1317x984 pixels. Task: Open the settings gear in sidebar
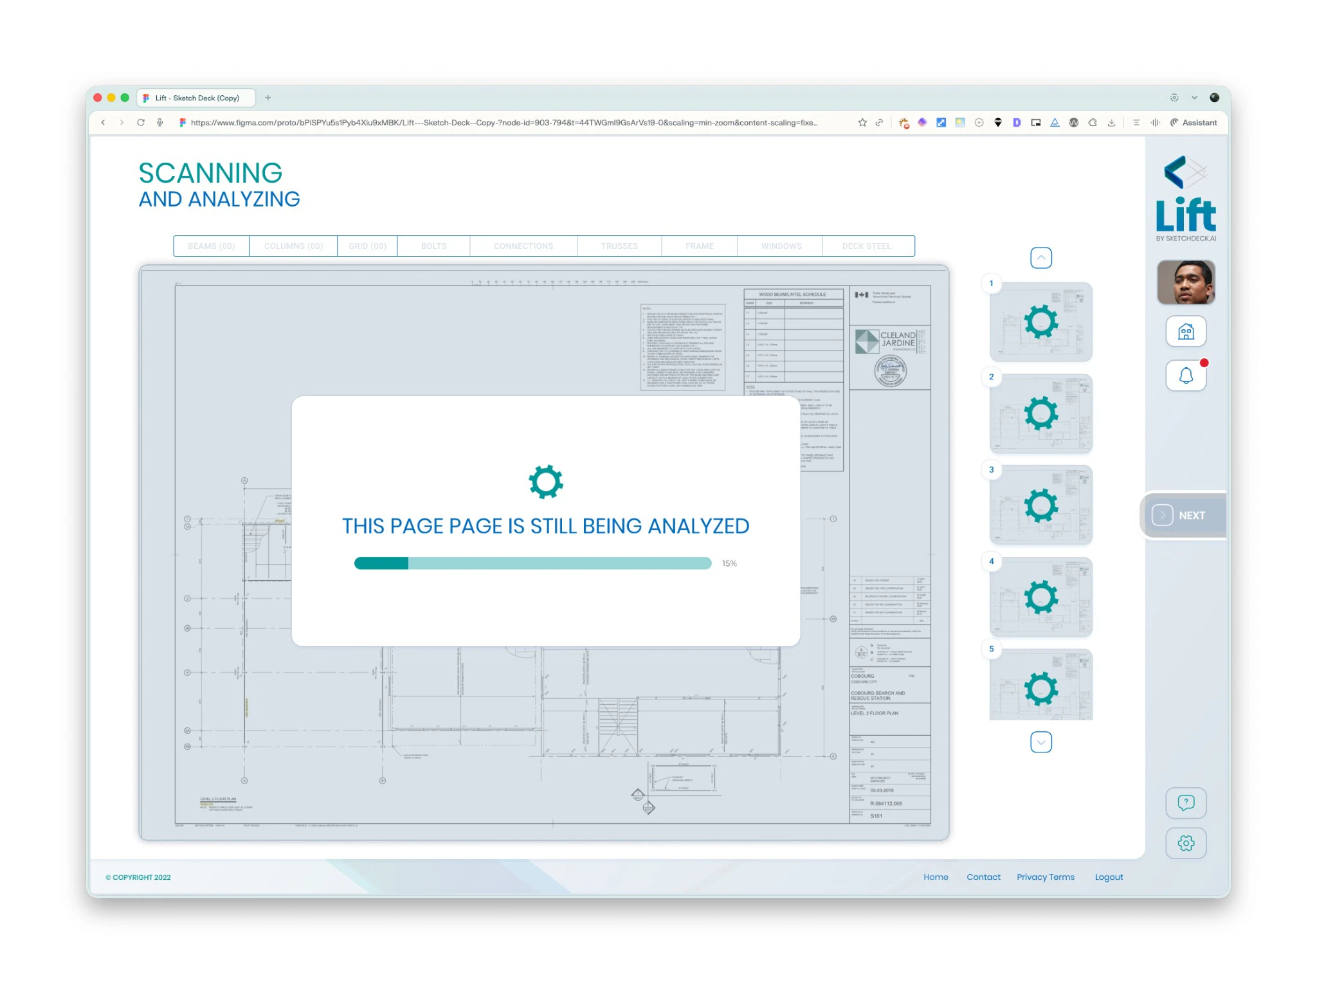[1186, 843]
